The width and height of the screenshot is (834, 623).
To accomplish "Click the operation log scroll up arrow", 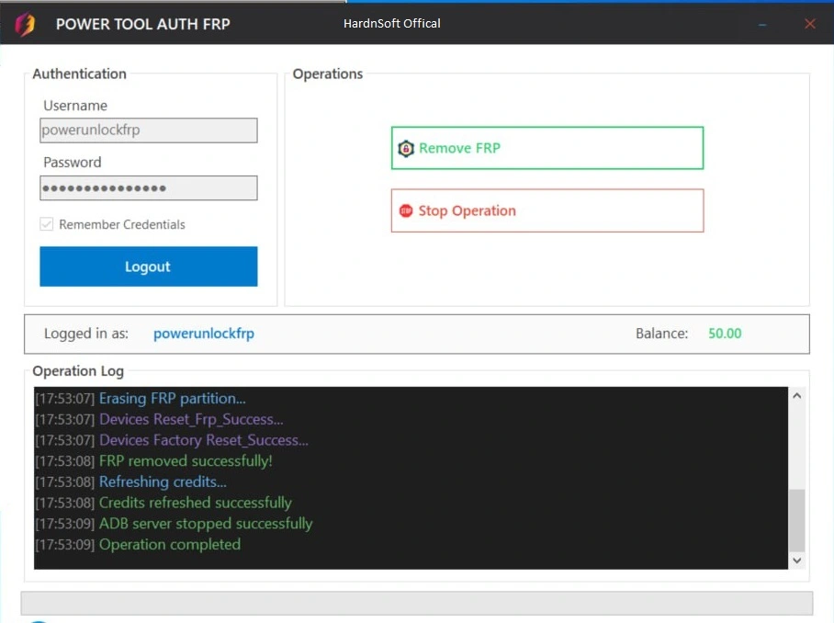I will tap(796, 396).
